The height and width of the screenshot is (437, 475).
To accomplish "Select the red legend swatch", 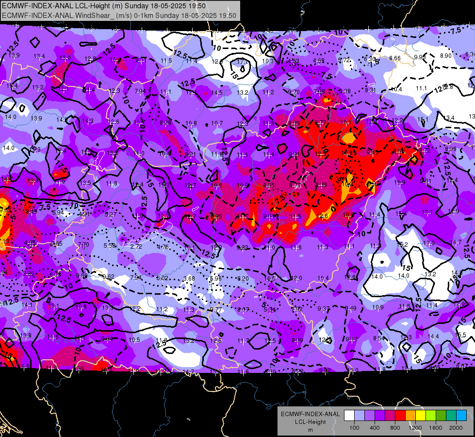I will 400,416.
